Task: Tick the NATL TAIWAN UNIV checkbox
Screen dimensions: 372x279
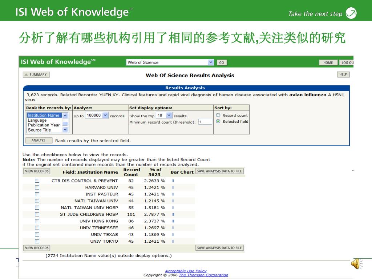Action: [x=37, y=201]
